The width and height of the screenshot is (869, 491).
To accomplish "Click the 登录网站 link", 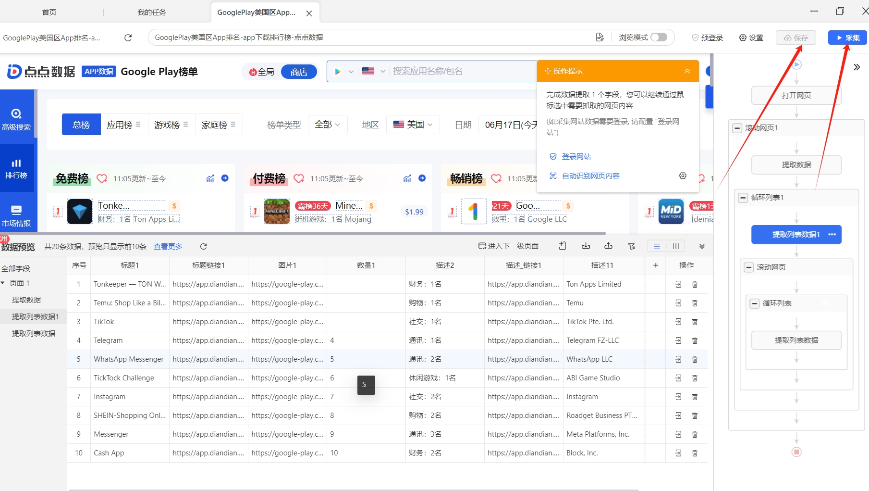I will (x=576, y=157).
